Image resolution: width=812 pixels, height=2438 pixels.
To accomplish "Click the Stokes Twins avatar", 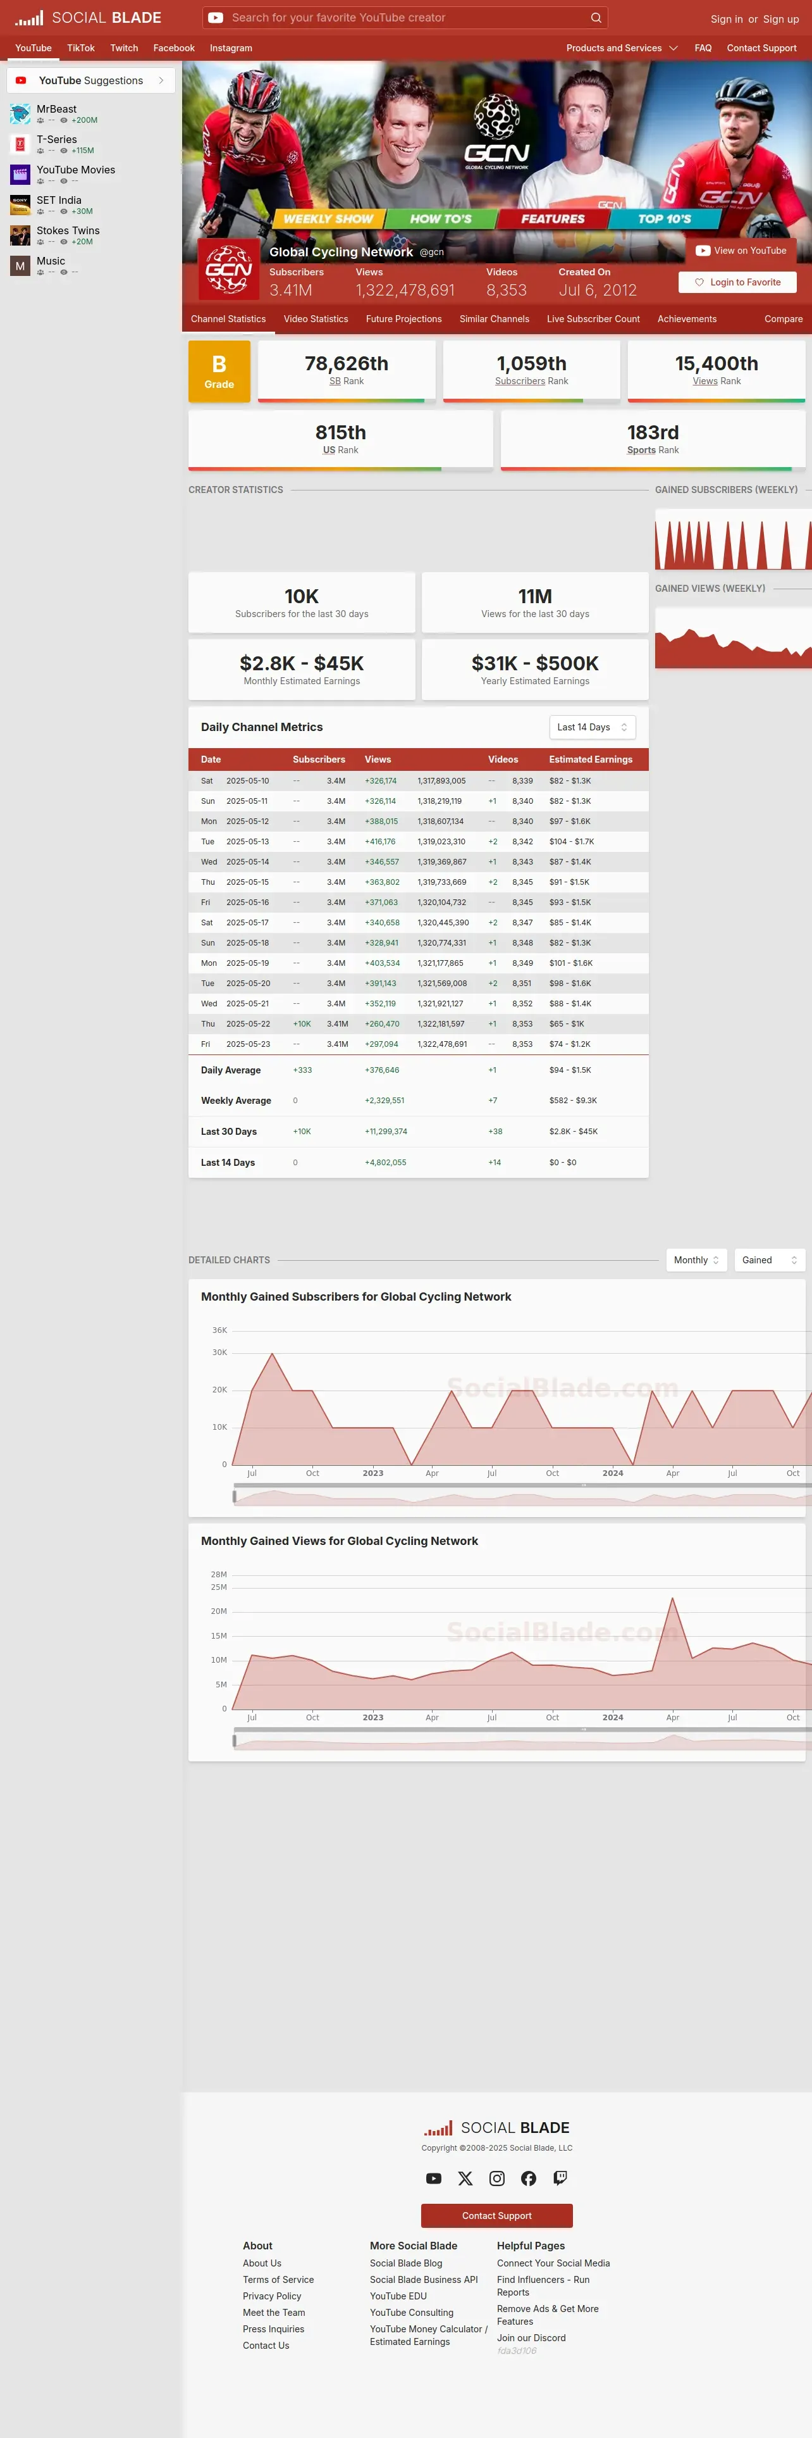I will pos(20,235).
